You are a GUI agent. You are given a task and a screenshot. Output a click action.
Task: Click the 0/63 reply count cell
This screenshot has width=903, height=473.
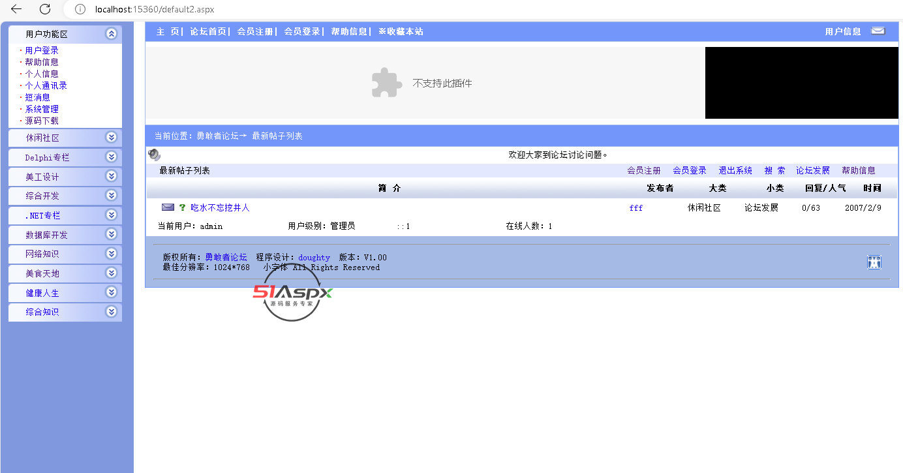pyautogui.click(x=811, y=208)
